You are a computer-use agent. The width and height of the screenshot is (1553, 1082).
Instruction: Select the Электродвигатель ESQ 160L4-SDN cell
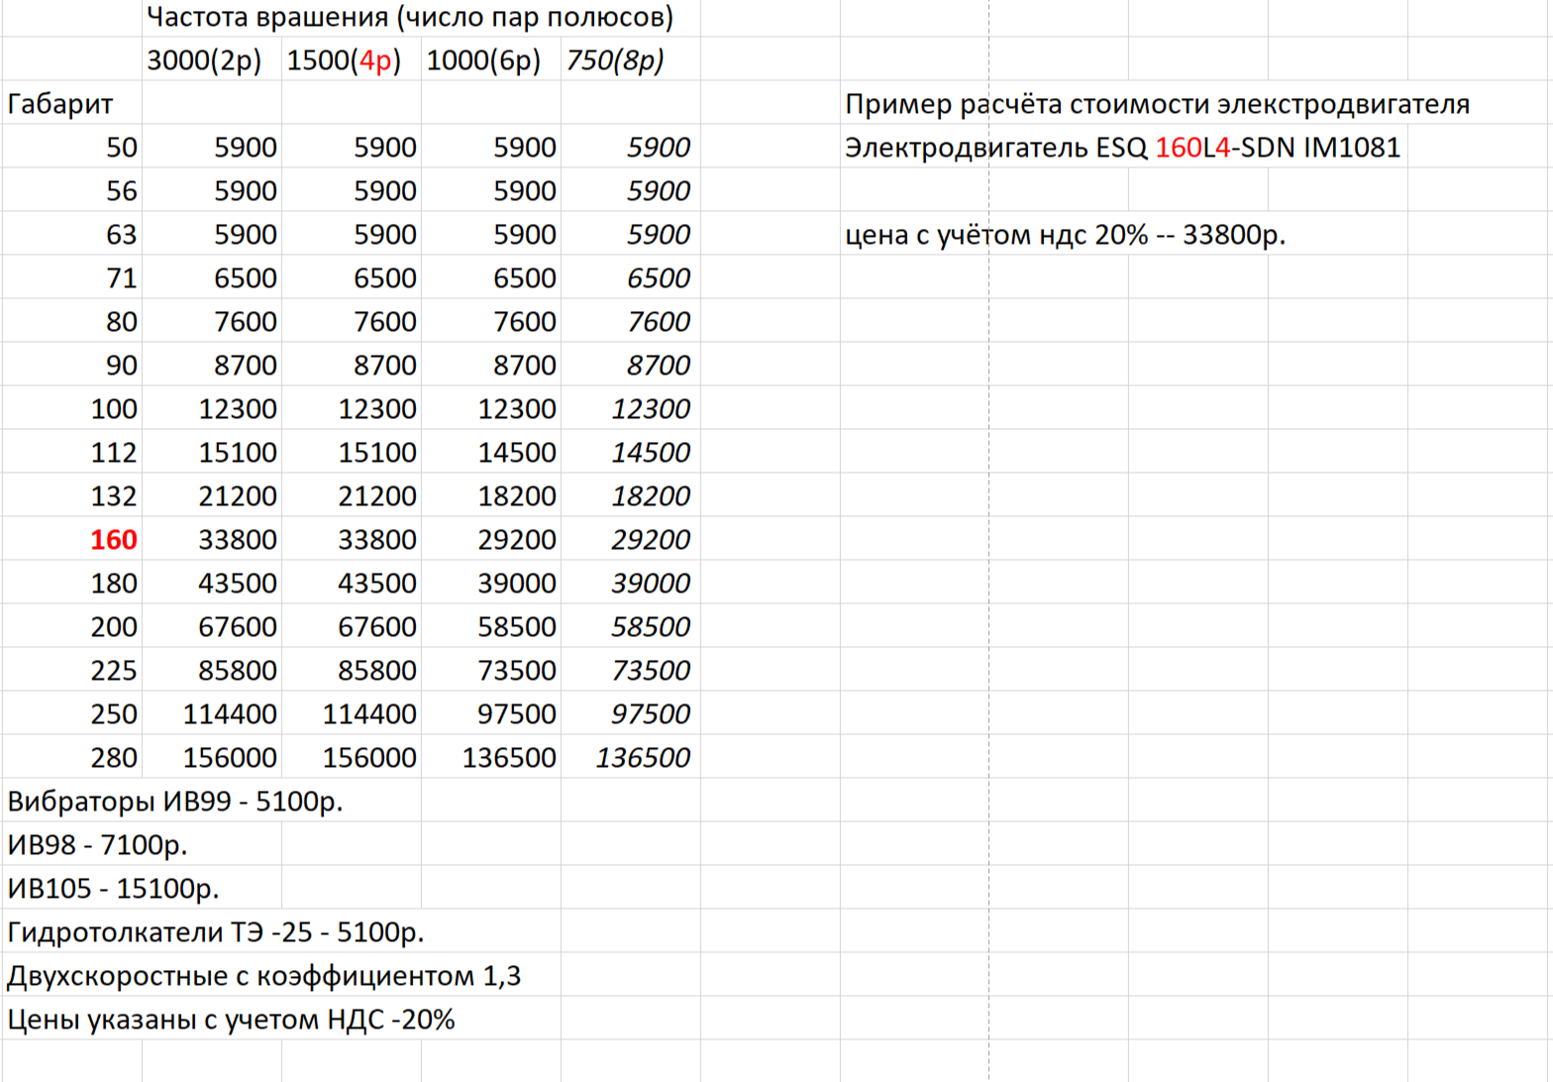coord(1122,148)
